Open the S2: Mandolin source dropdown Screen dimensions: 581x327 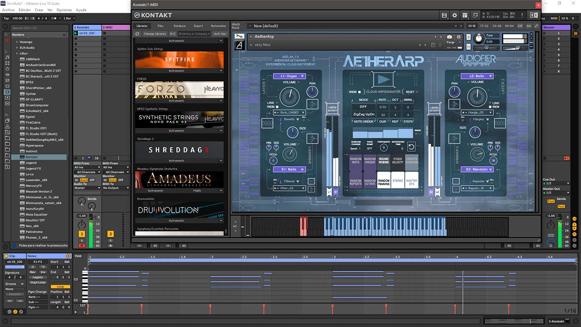click(x=477, y=170)
